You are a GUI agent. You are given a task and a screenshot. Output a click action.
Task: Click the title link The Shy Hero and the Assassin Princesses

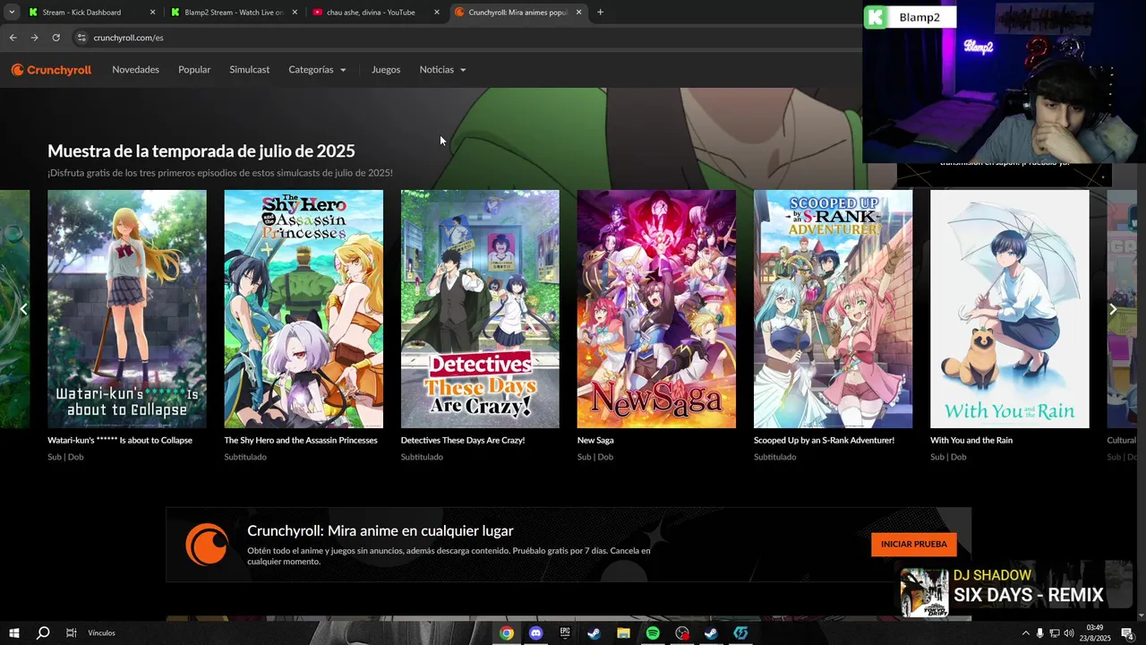click(301, 441)
